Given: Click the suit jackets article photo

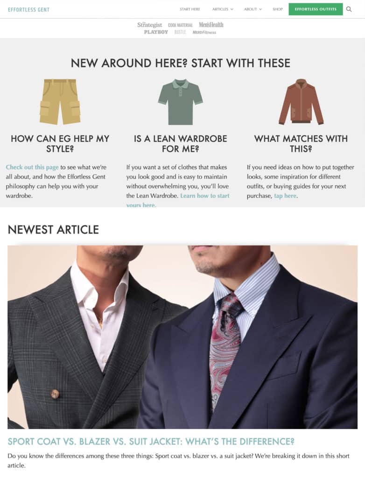Looking at the screenshot, I should (x=182, y=337).
